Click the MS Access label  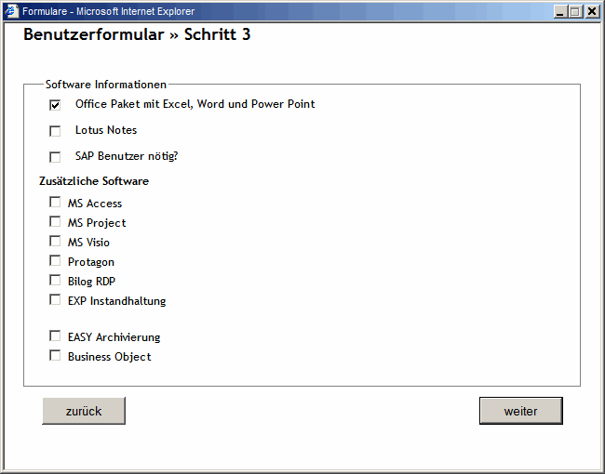(x=95, y=204)
